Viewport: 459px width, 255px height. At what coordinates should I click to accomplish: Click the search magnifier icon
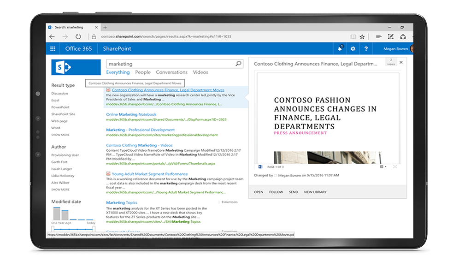point(239,64)
